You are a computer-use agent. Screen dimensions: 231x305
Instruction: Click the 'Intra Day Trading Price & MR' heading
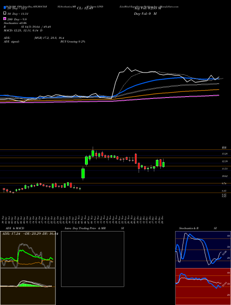point(85,228)
